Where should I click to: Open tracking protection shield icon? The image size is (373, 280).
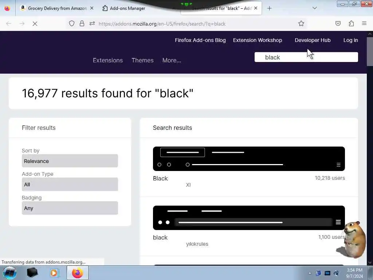pyautogui.click(x=72, y=24)
